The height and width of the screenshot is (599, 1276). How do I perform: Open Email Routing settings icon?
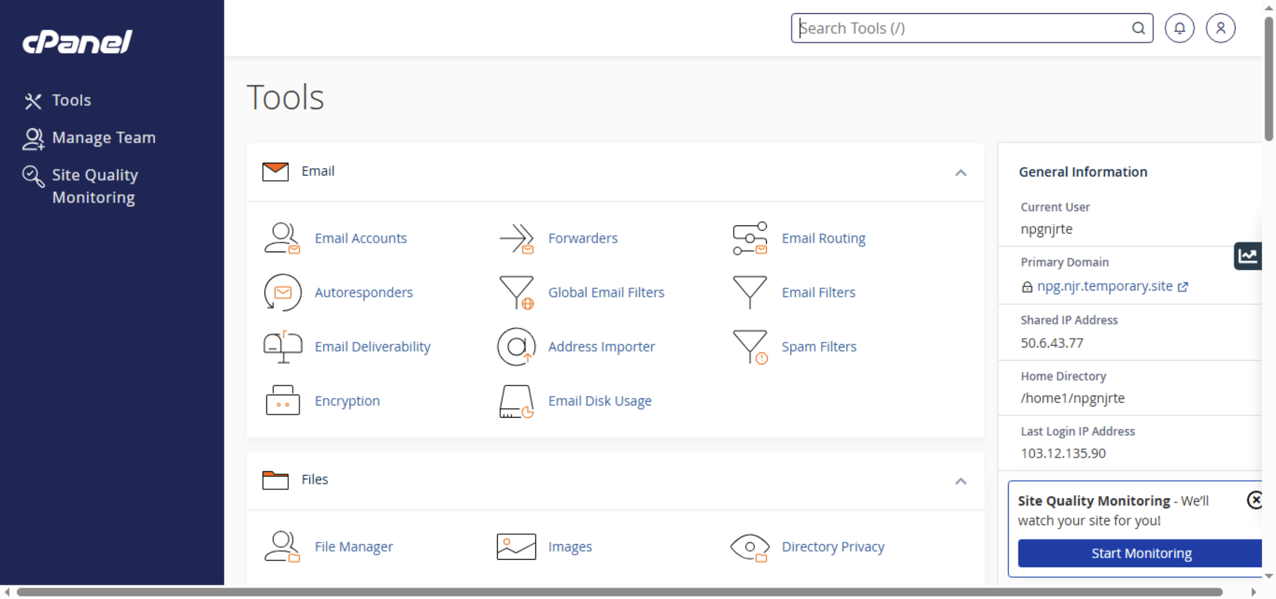[x=749, y=239]
